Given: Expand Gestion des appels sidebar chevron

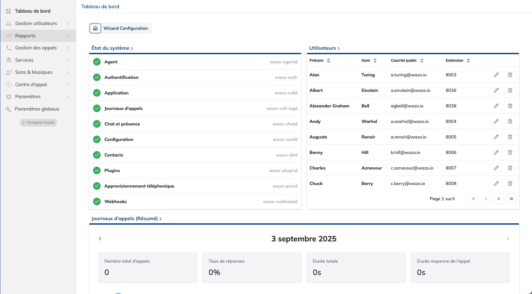Looking at the screenshot, I should (x=68, y=48).
